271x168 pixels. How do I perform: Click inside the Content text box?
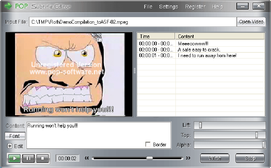pos(99,135)
